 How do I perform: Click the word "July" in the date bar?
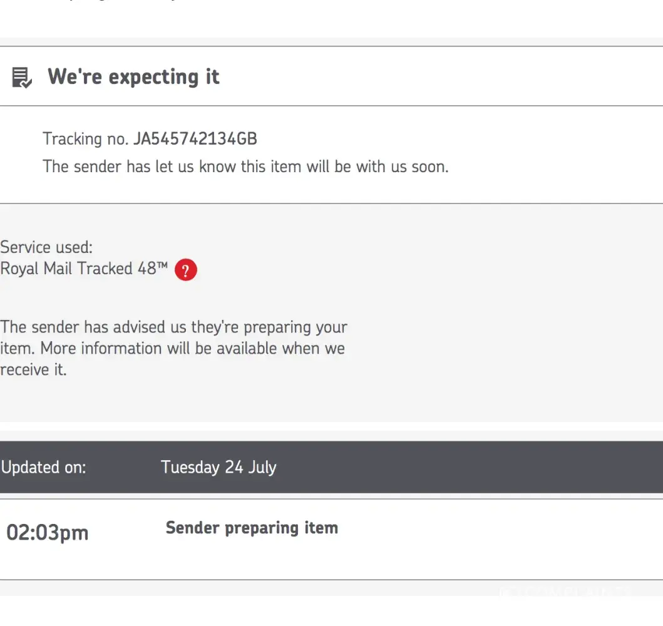coord(262,468)
